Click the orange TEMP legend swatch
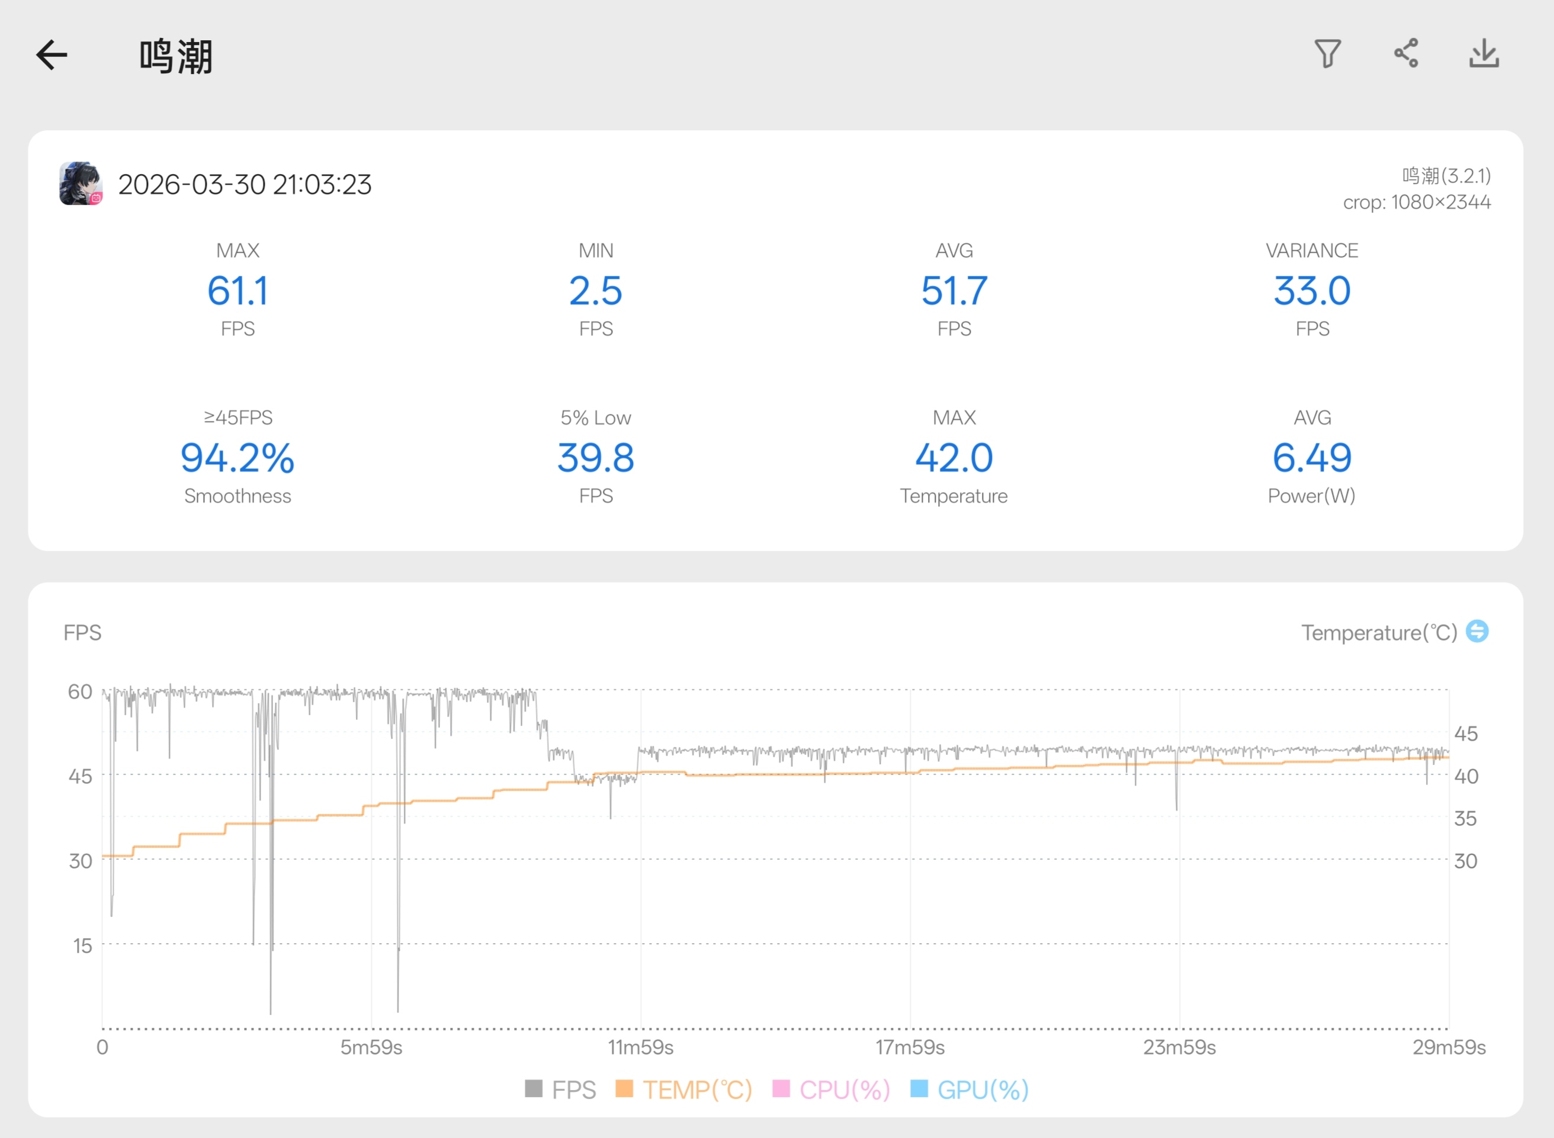 pos(624,1088)
